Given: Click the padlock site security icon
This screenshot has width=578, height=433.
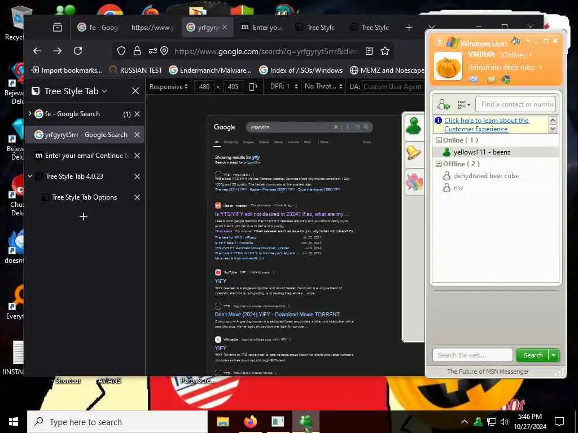Looking at the screenshot, I should coord(137,51).
